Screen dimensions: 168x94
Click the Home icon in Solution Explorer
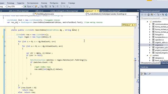149,15
